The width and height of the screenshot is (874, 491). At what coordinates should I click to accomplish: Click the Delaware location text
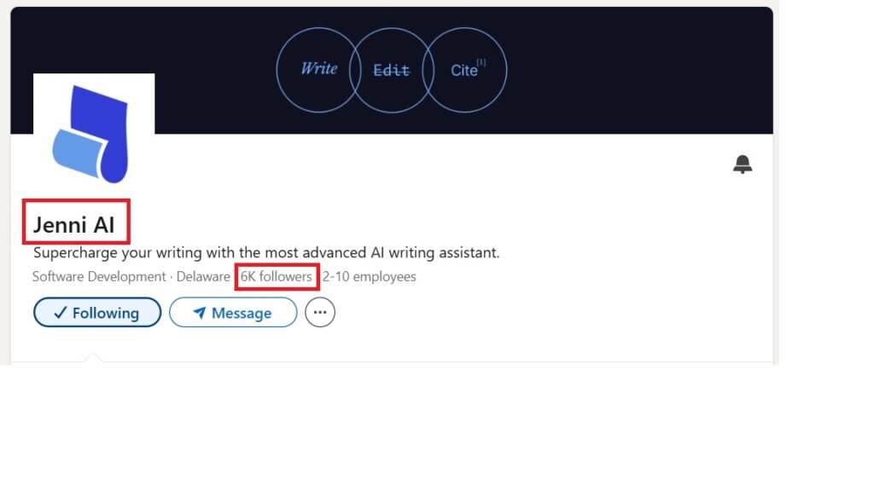[203, 277]
